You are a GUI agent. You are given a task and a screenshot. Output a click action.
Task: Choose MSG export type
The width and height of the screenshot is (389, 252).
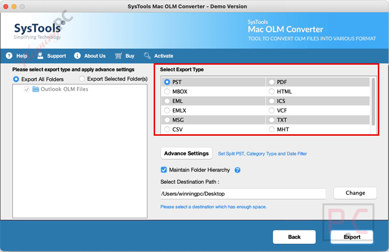pos(167,120)
